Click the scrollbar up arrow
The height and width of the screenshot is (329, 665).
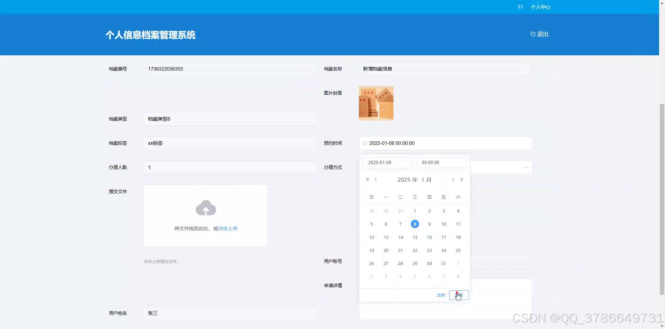click(x=662, y=2)
